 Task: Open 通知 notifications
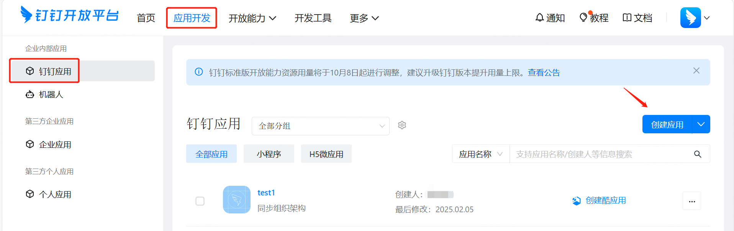coord(555,18)
